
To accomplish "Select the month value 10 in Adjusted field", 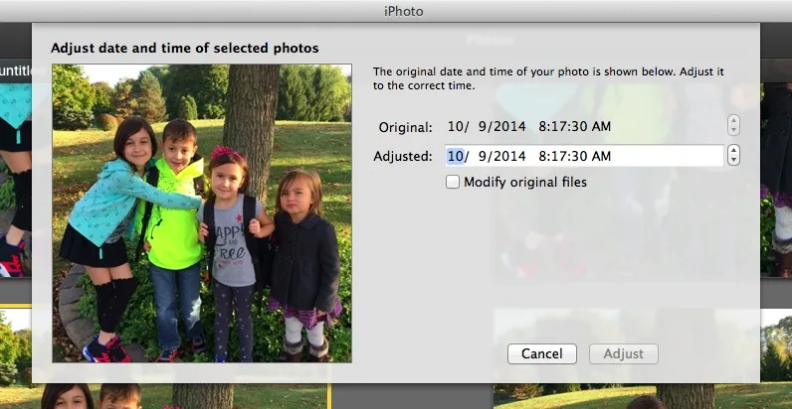I will 455,156.
